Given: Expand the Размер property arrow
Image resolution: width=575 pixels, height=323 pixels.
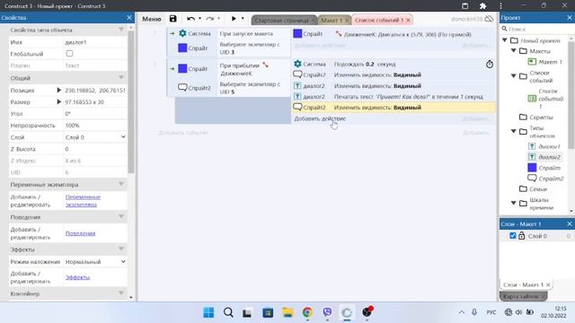Looking at the screenshot, I should 58,101.
